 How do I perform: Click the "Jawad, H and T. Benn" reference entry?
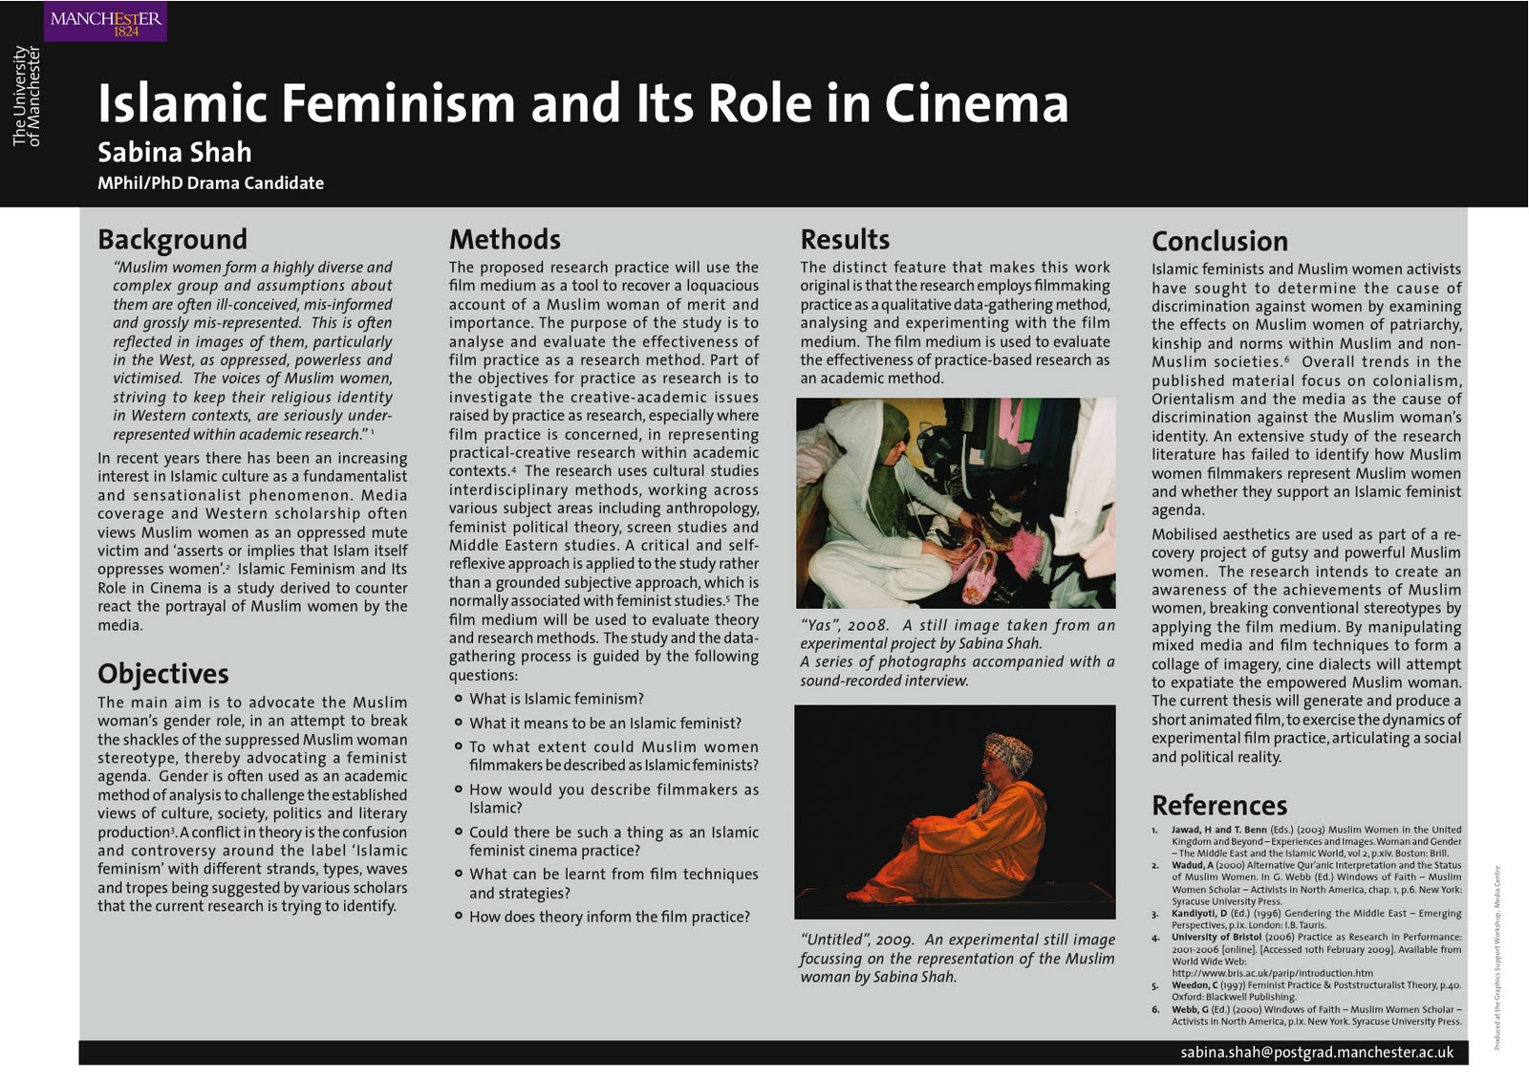coord(1306,841)
